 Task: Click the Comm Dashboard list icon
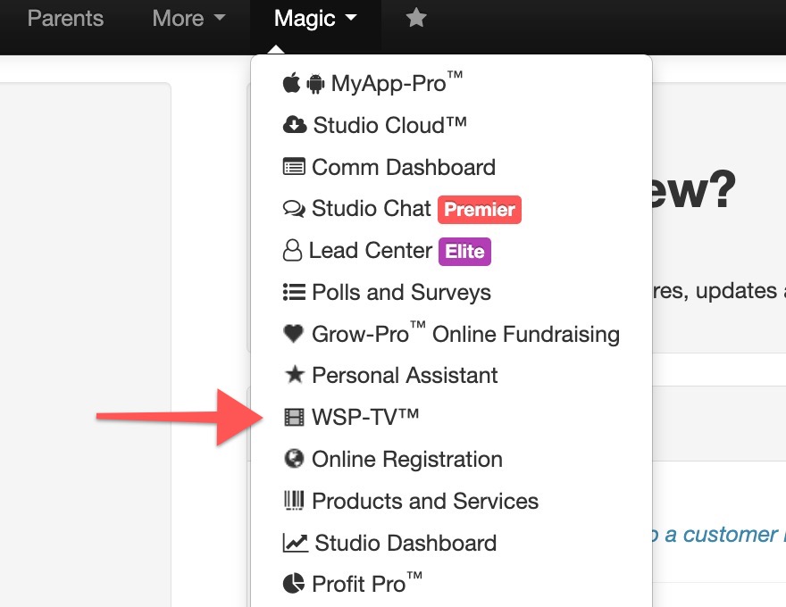[x=294, y=166]
